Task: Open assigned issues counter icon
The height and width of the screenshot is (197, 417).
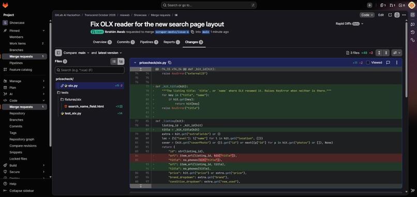Action: [x=383, y=5]
